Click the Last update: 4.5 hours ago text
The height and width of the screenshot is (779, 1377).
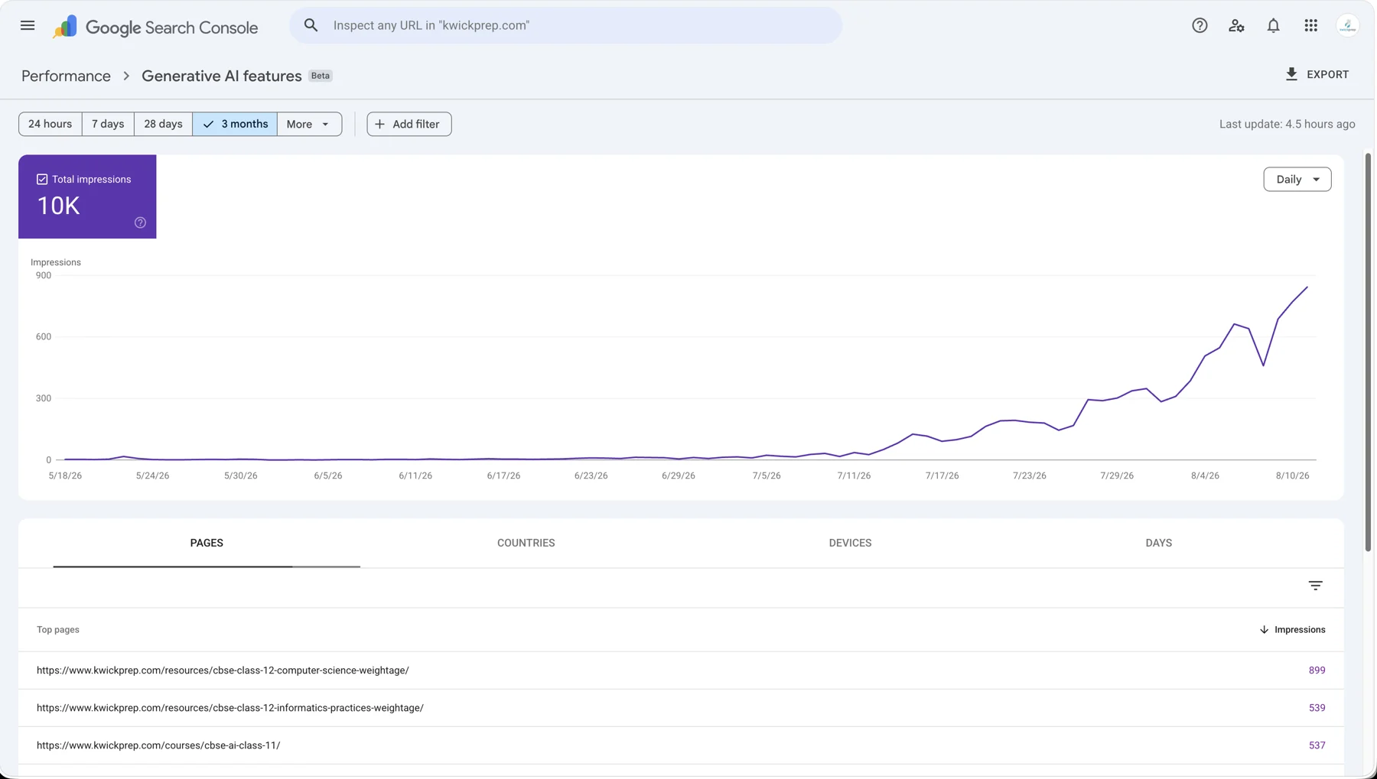1287,124
